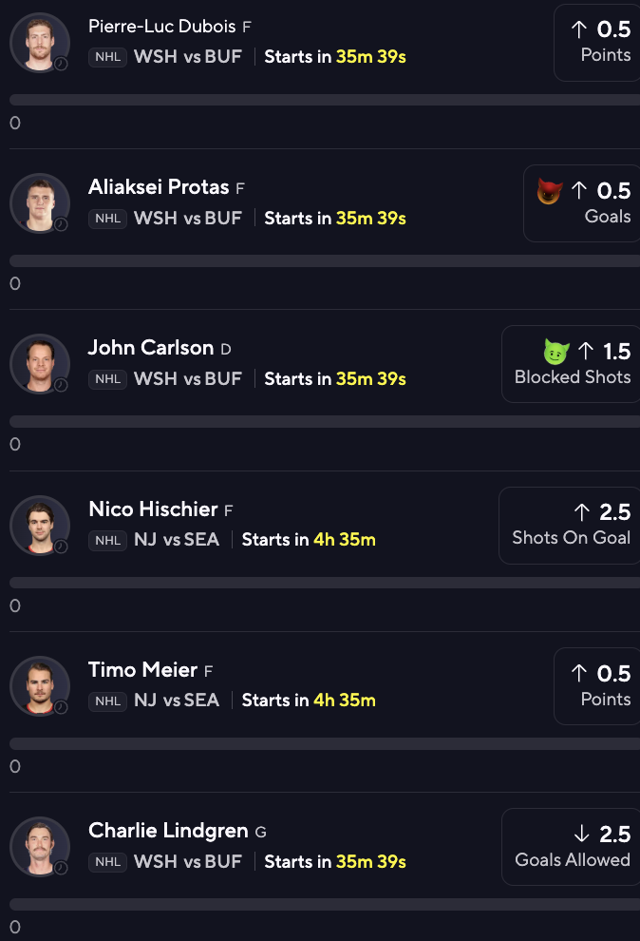Open Charlie Lindgren player photo

click(x=40, y=847)
